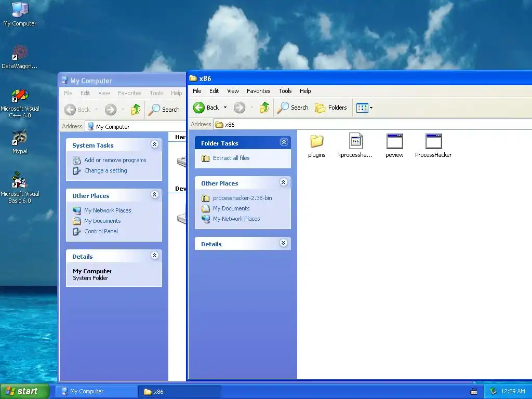The image size is (532, 399).
Task: Click Extract all files link
Action: (x=231, y=158)
